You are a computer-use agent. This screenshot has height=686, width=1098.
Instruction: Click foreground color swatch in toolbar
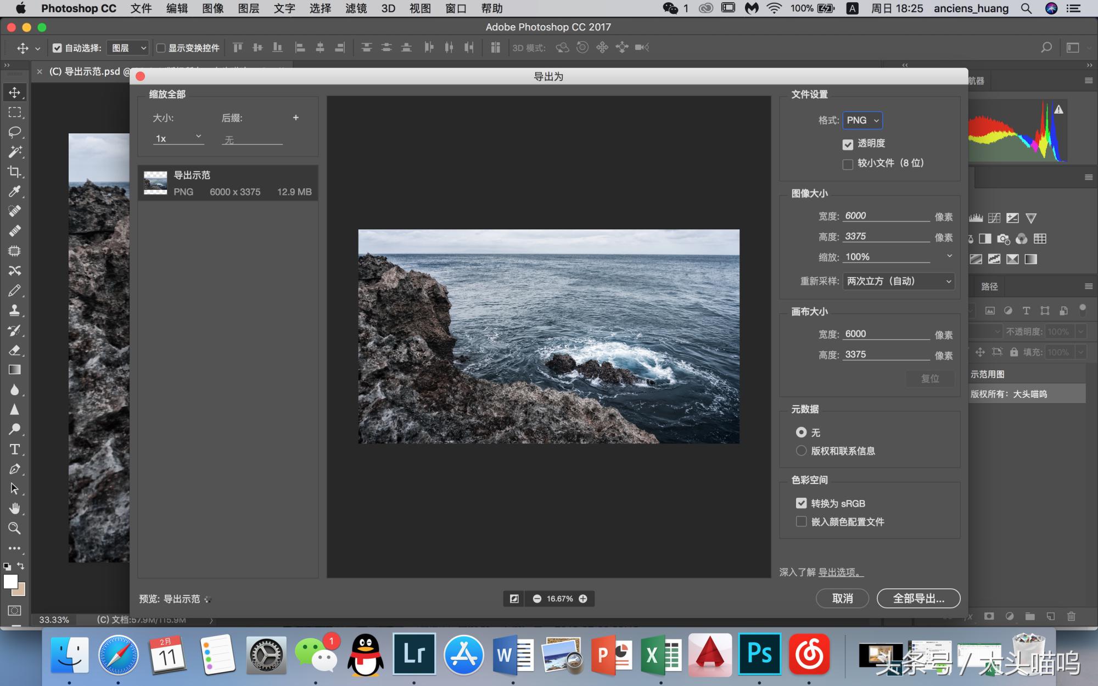click(x=10, y=582)
